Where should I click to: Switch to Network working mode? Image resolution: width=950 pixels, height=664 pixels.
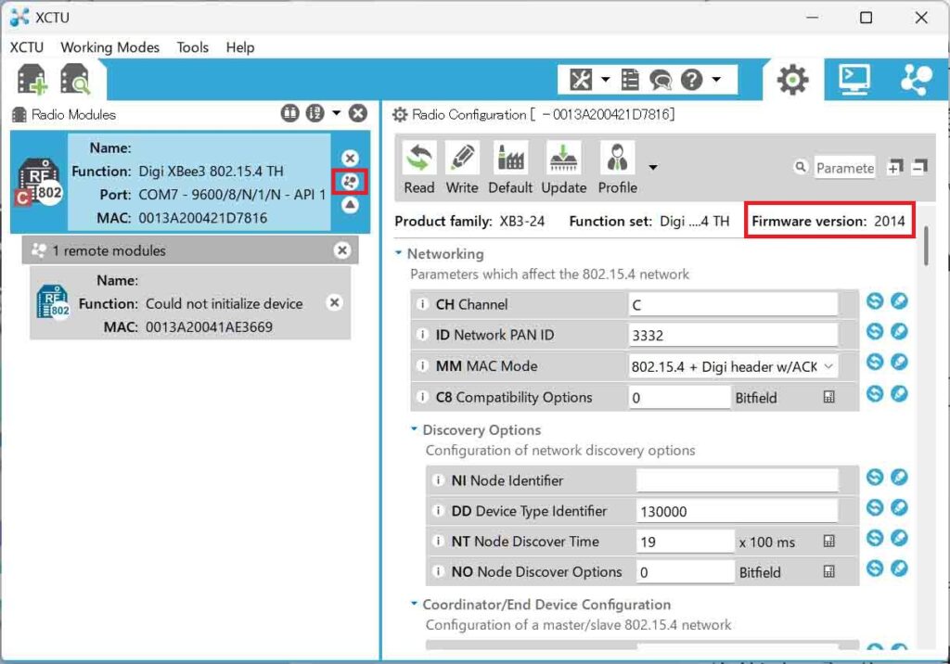(x=916, y=80)
